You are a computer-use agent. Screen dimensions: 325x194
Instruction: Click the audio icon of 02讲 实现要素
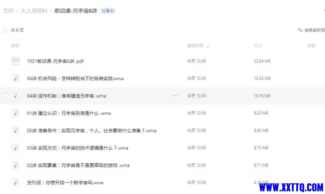tap(16, 165)
